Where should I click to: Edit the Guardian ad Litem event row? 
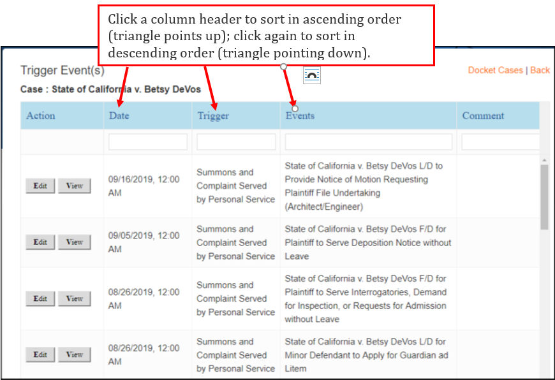pos(40,354)
